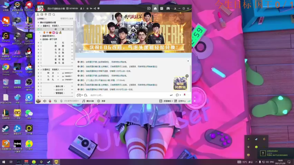Open the Studio One desktop shortcut
294x165 pixels.
click(x=17, y=69)
